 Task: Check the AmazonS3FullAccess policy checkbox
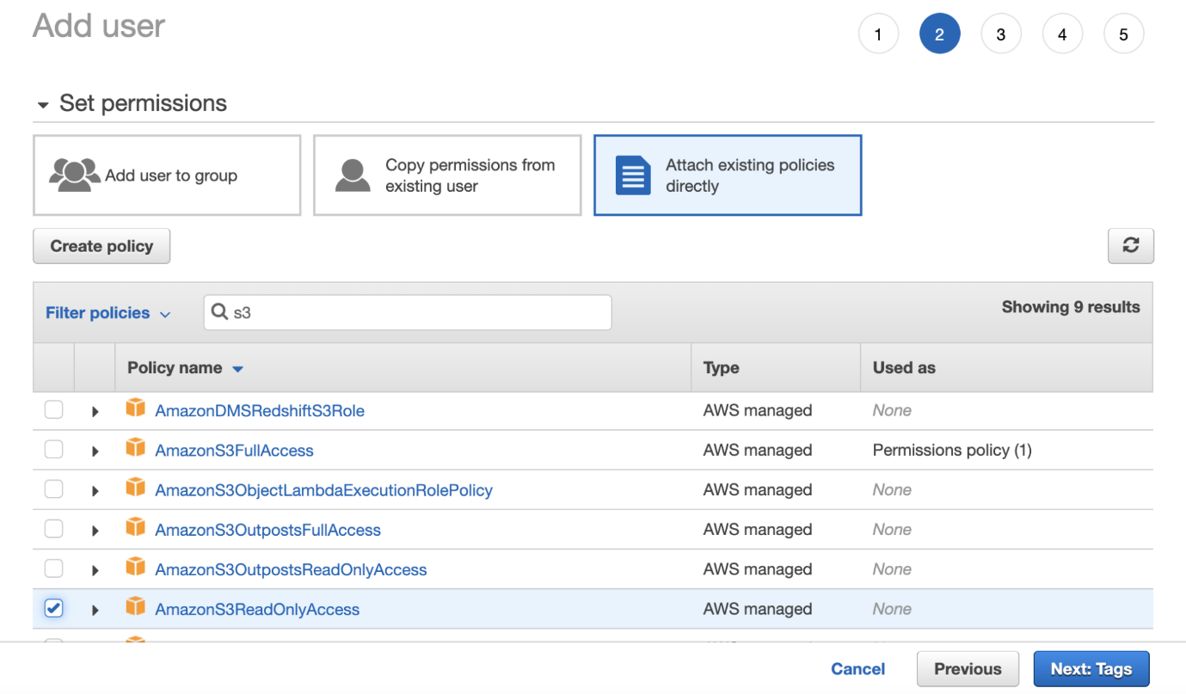pyautogui.click(x=54, y=450)
